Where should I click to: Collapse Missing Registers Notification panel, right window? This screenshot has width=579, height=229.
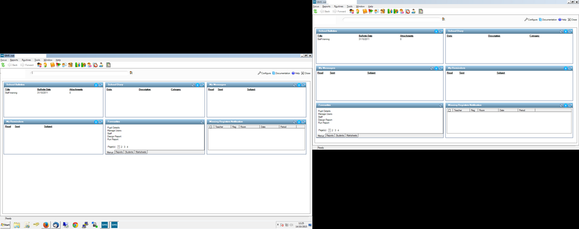pos(565,105)
